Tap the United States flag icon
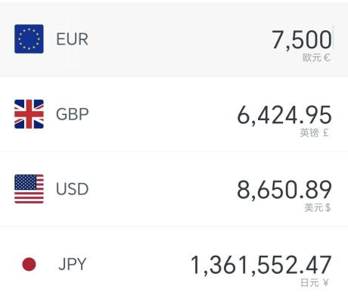Image resolution: width=348 pixels, height=298 pixels. click(x=29, y=189)
